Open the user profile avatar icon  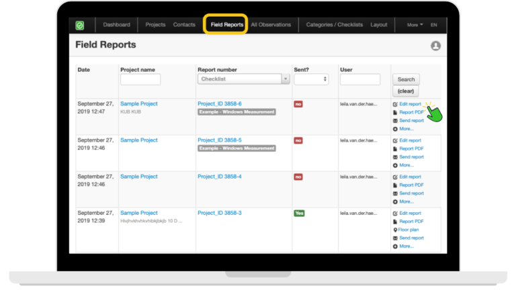[x=435, y=46]
